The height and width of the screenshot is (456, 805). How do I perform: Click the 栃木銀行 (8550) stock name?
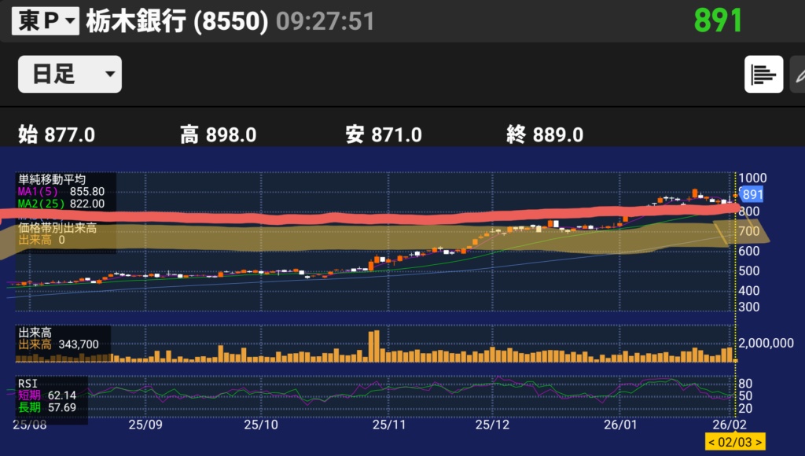(x=178, y=21)
